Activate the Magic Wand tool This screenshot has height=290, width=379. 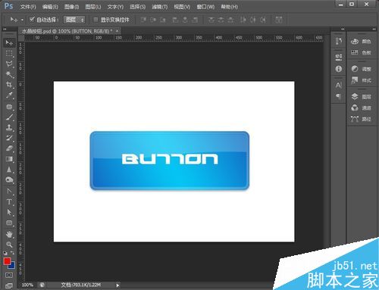pos(9,74)
